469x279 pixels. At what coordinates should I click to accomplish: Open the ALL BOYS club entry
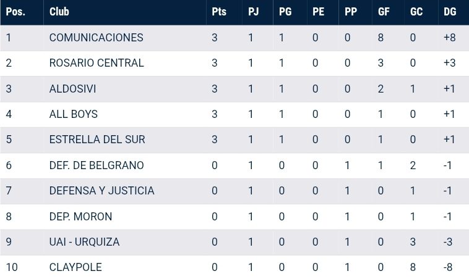point(73,114)
